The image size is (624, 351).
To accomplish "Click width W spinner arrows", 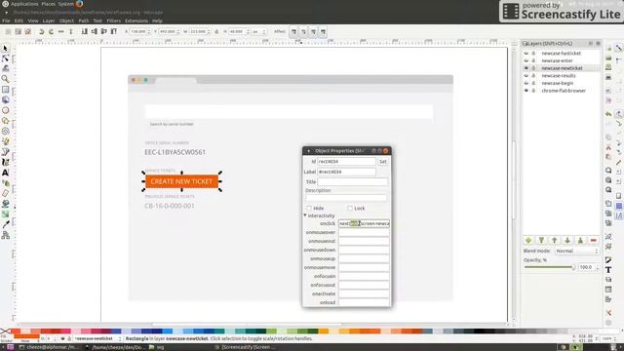I will point(208,31).
